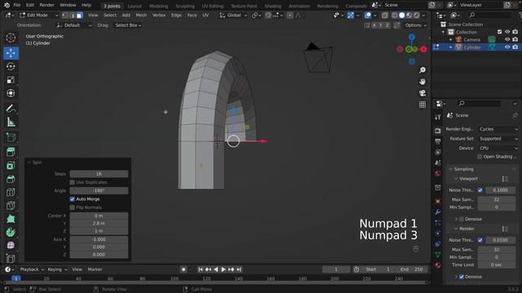Image resolution: width=522 pixels, height=293 pixels.
Task: Select the Add Cube tool
Action: click(x=11, y=138)
